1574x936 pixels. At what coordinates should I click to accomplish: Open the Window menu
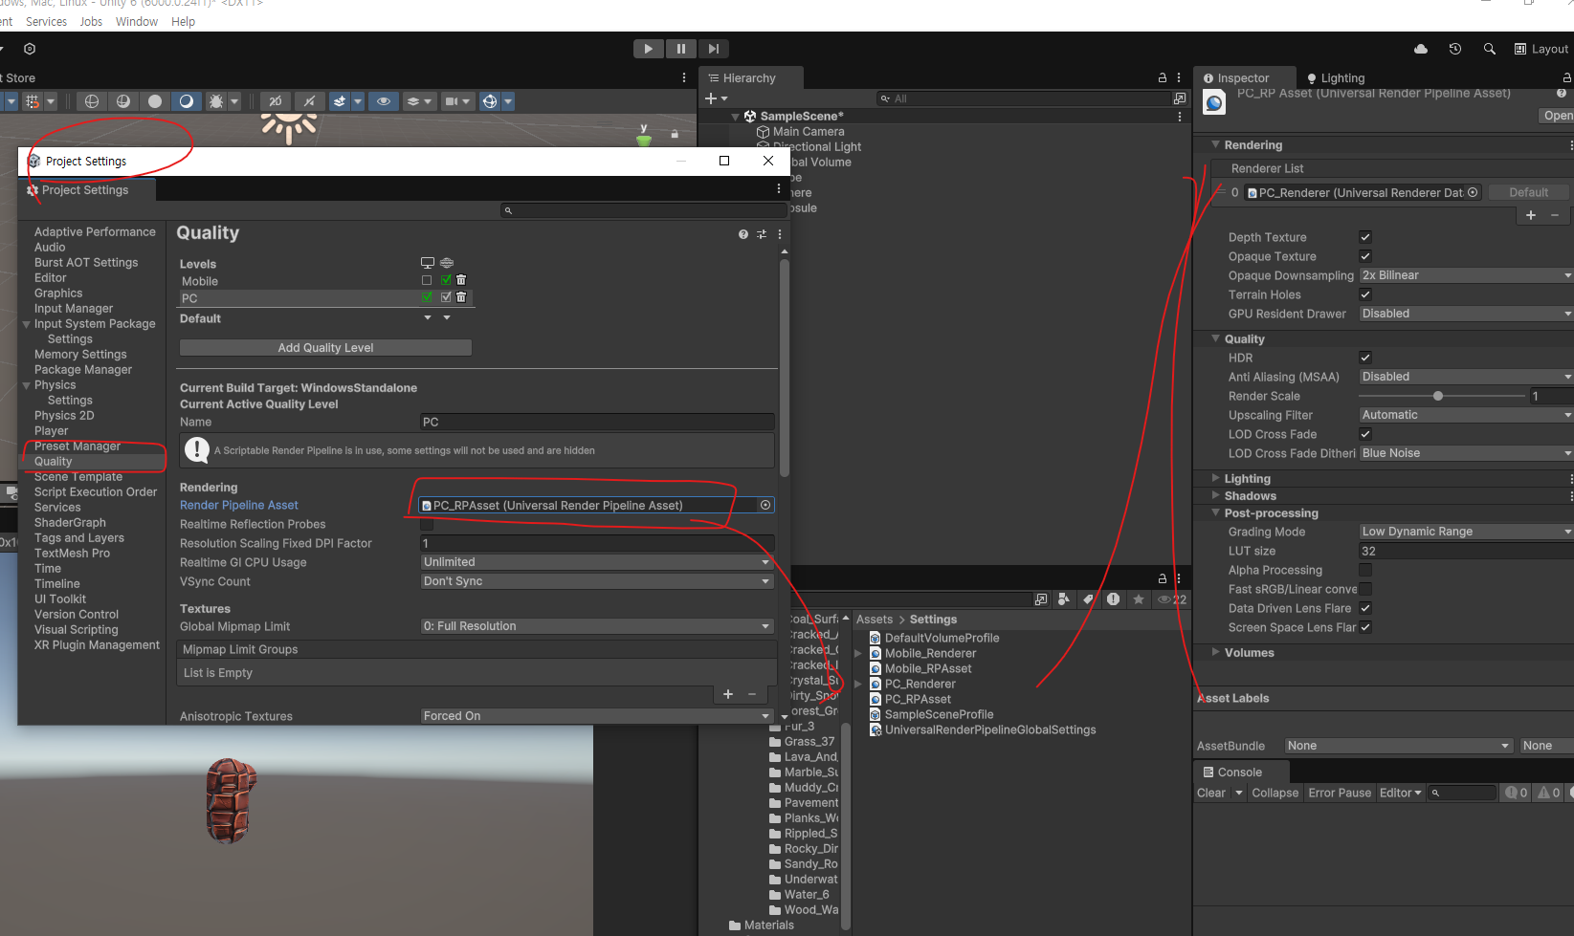click(137, 21)
